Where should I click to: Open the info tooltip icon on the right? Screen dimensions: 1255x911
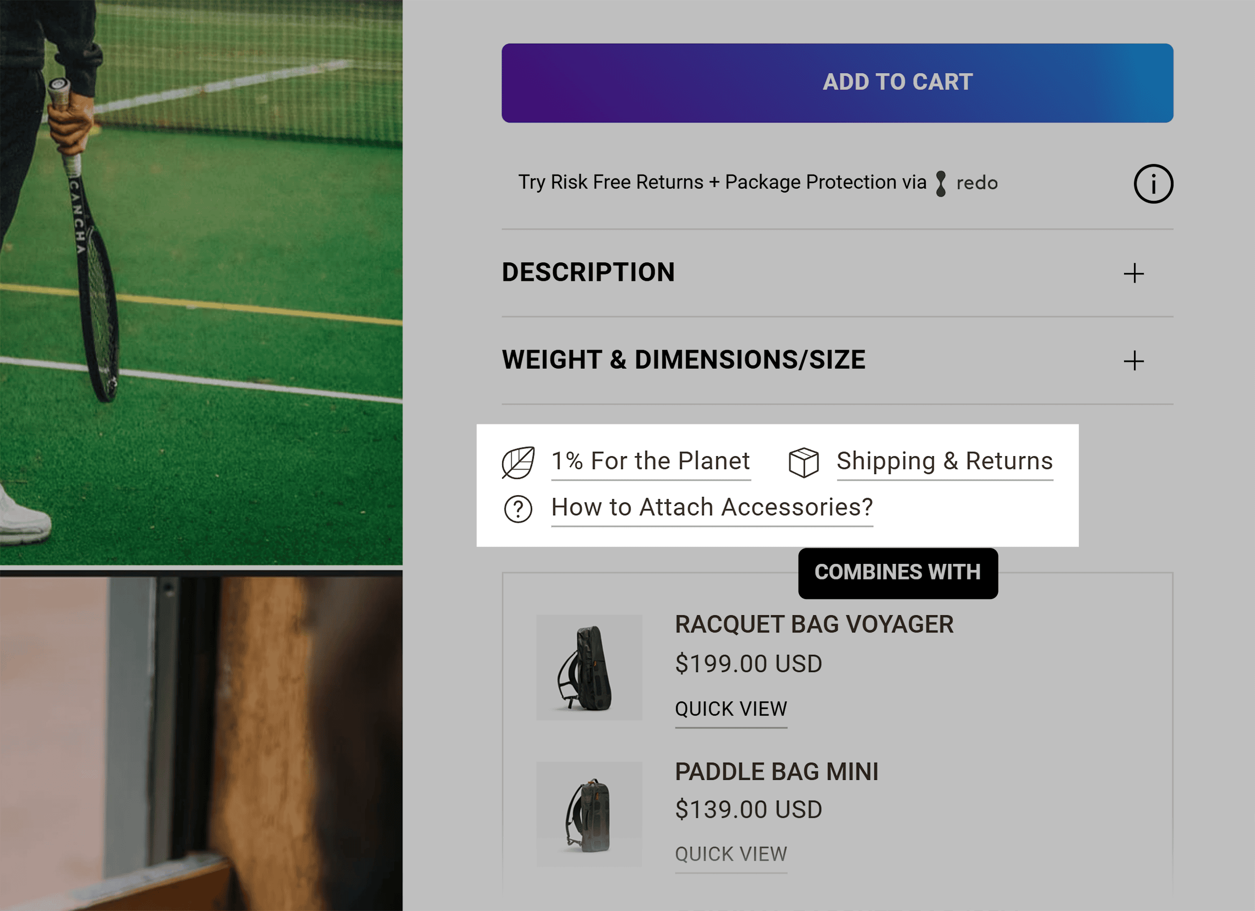coord(1153,184)
